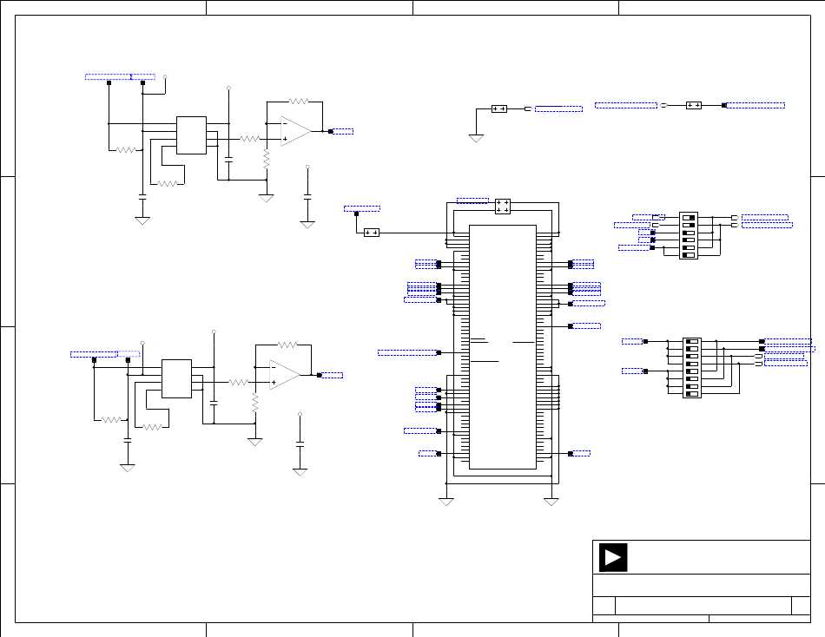Screen dimensions: 825x637
Task: Toggle bottom position of eight-way DIP switch
Action: pyautogui.click(x=692, y=394)
